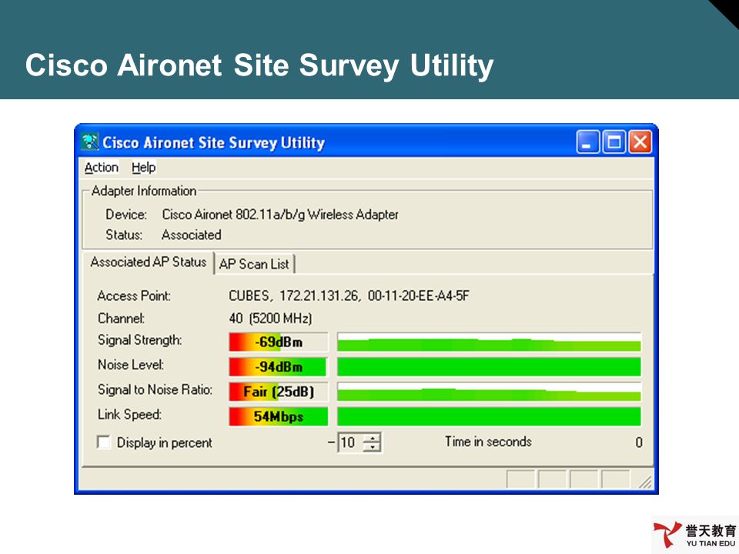
Task: Click the Site Survey Utility title bar icon
Action: click(89, 142)
